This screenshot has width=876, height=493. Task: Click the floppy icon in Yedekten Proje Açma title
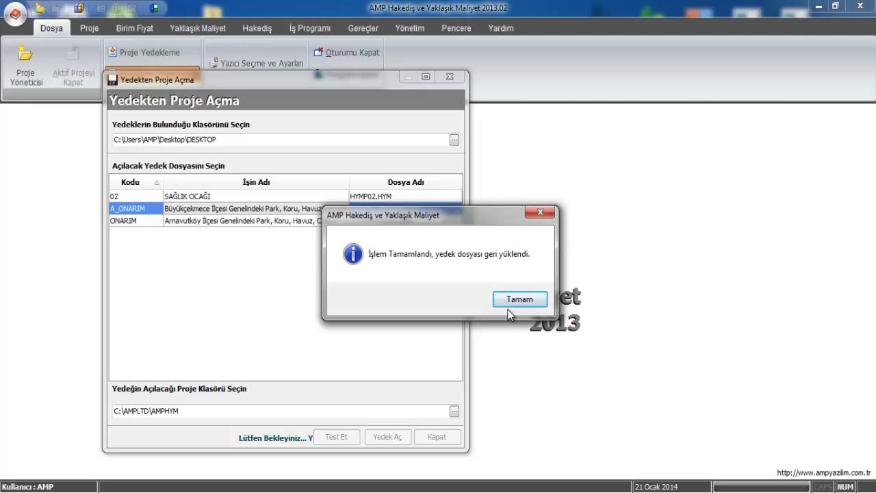(x=113, y=79)
